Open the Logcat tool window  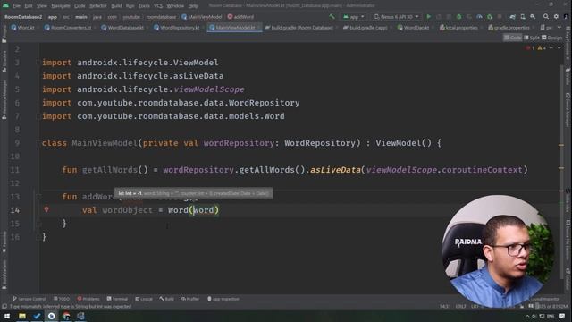tap(144, 299)
